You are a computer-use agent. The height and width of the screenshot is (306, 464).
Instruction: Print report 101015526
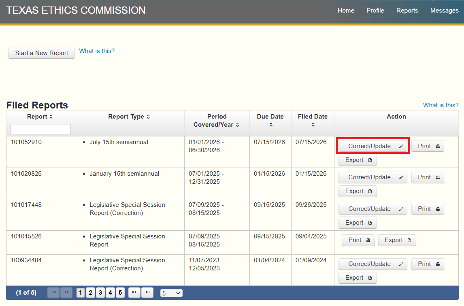[358, 240]
